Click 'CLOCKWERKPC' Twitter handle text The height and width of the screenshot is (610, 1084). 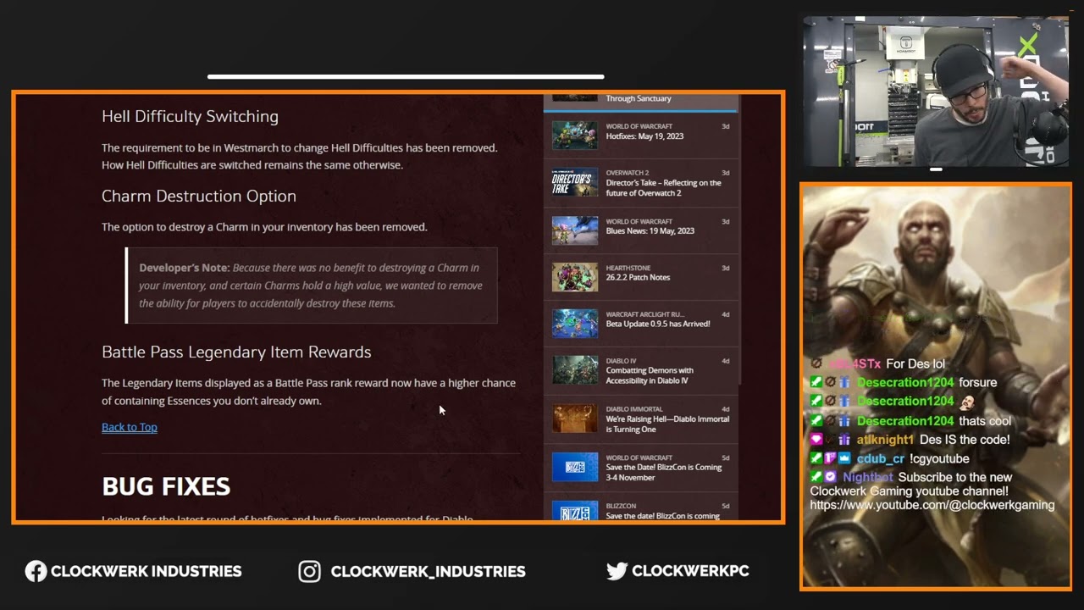coord(690,571)
